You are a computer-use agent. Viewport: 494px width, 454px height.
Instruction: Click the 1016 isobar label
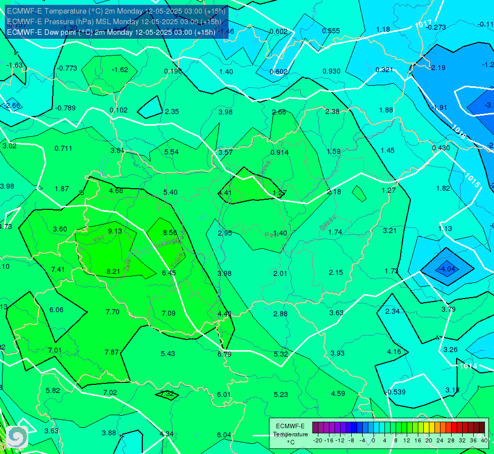459,132
